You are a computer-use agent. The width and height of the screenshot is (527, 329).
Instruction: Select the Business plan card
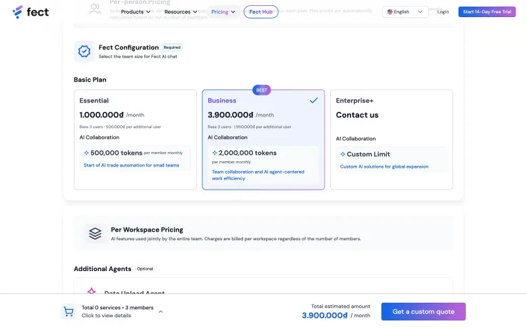click(x=263, y=139)
